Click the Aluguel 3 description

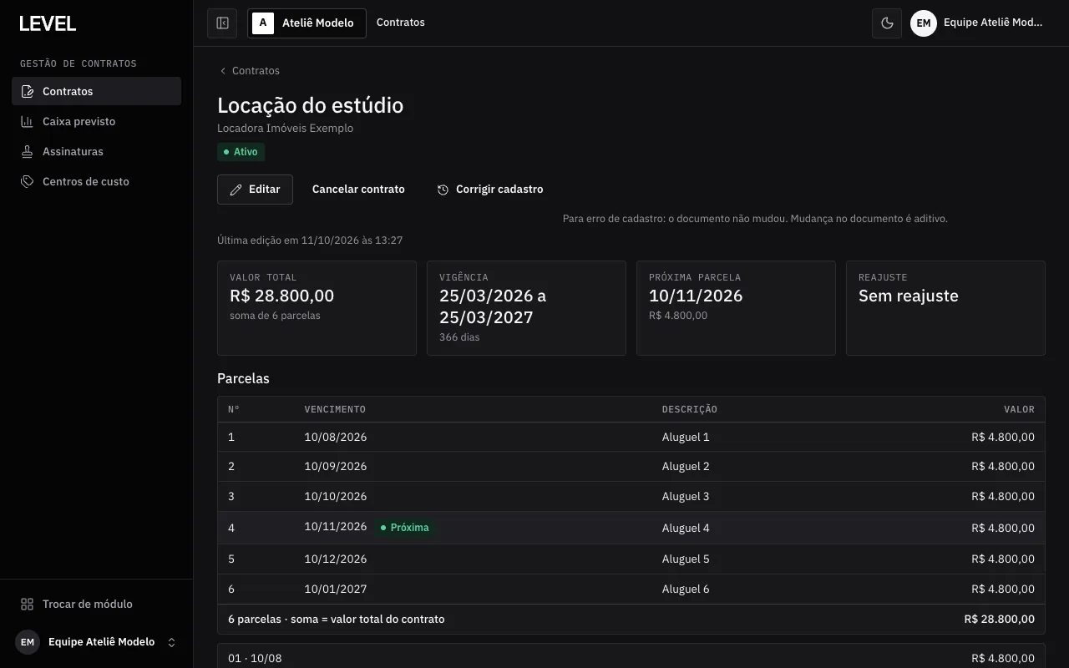pyautogui.click(x=686, y=497)
